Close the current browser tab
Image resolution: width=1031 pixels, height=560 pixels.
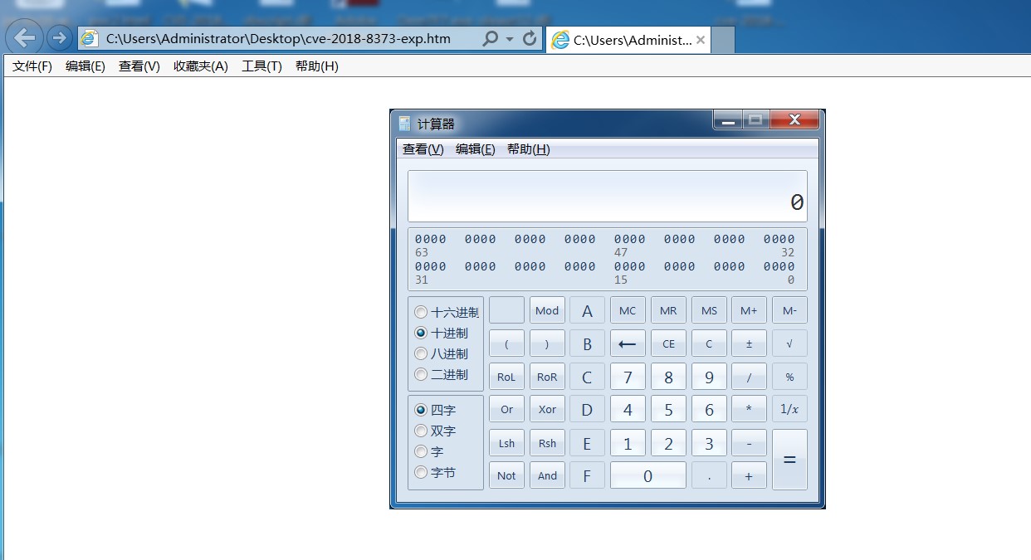tap(701, 40)
